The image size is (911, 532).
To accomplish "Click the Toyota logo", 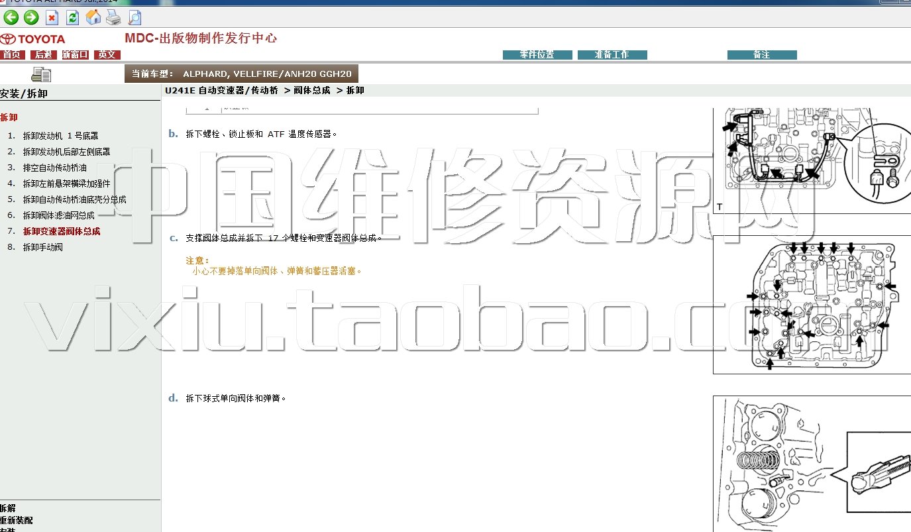I will [33, 39].
